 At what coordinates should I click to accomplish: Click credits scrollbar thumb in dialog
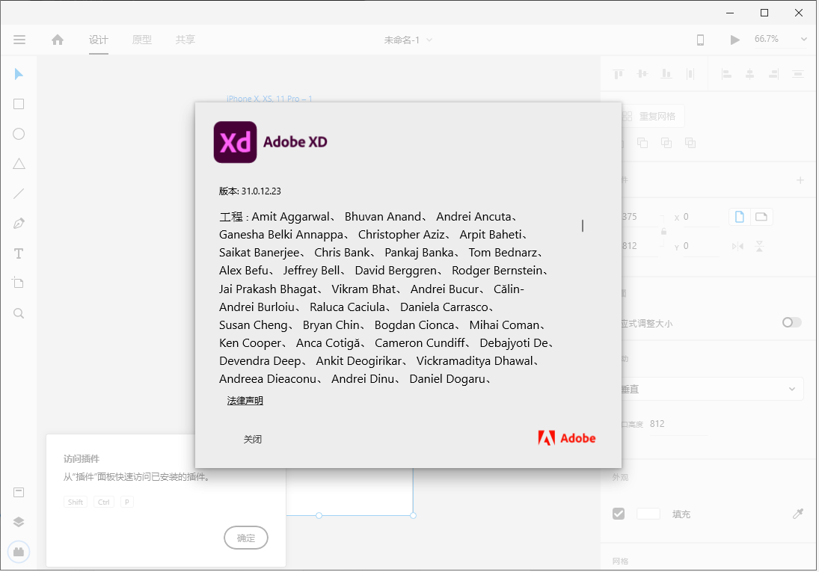pos(583,226)
